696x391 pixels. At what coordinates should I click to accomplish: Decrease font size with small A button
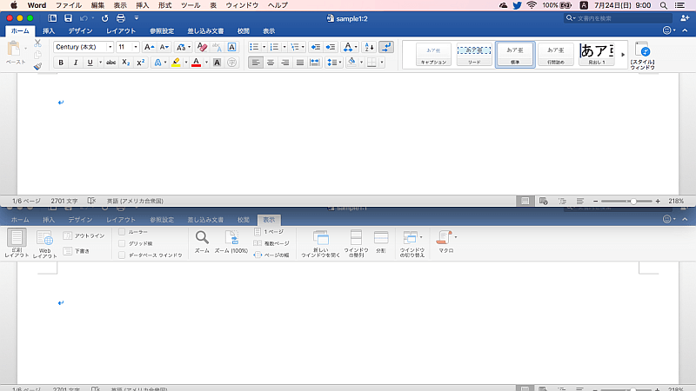[164, 47]
